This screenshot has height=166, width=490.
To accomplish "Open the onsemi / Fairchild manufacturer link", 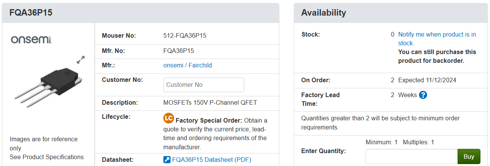I will [187, 65].
